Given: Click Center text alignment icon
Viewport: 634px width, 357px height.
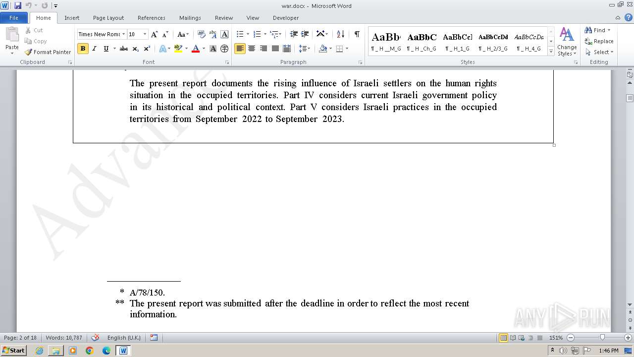Looking at the screenshot, I should pyautogui.click(x=252, y=49).
